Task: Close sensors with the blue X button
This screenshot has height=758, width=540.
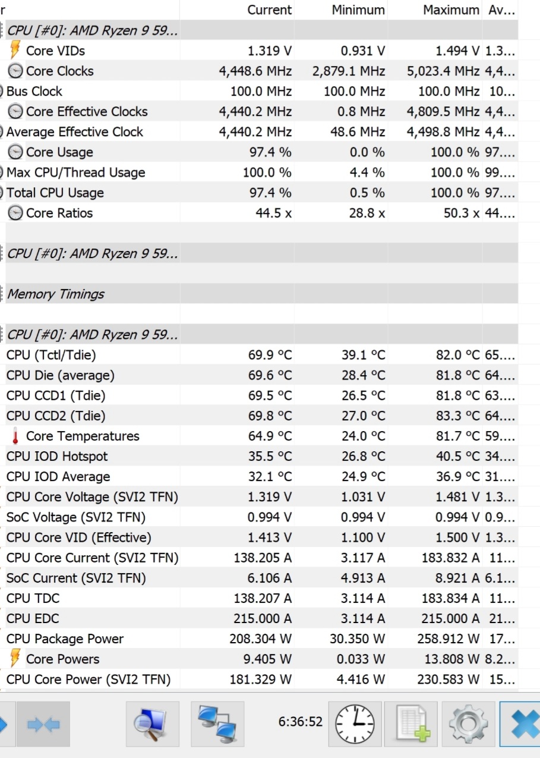Action: pyautogui.click(x=522, y=724)
